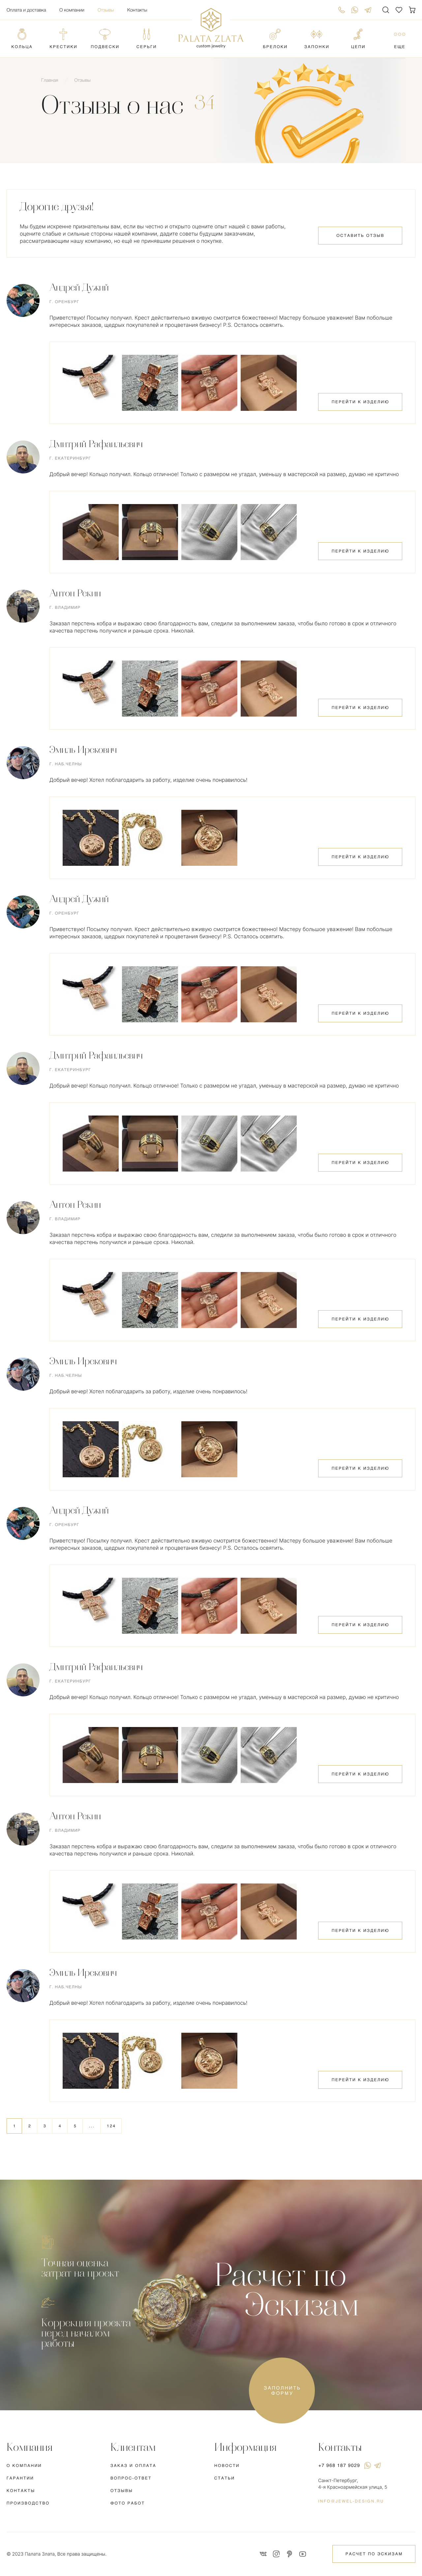The image size is (422, 2576).
Task: Open the Вопрос-ответ footer link
Action: (131, 2478)
